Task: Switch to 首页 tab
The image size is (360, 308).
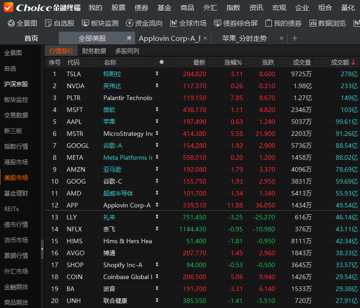Action: point(31,39)
